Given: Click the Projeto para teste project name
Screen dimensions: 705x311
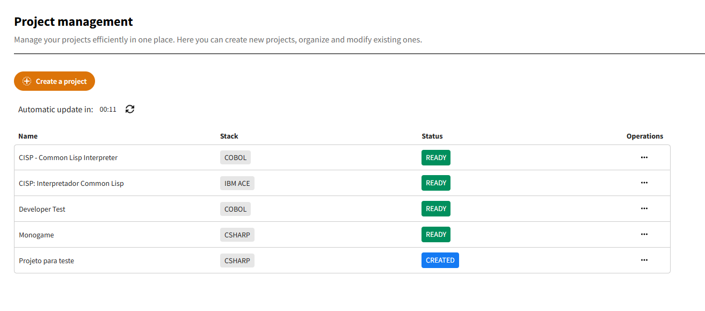Looking at the screenshot, I should click(46, 261).
